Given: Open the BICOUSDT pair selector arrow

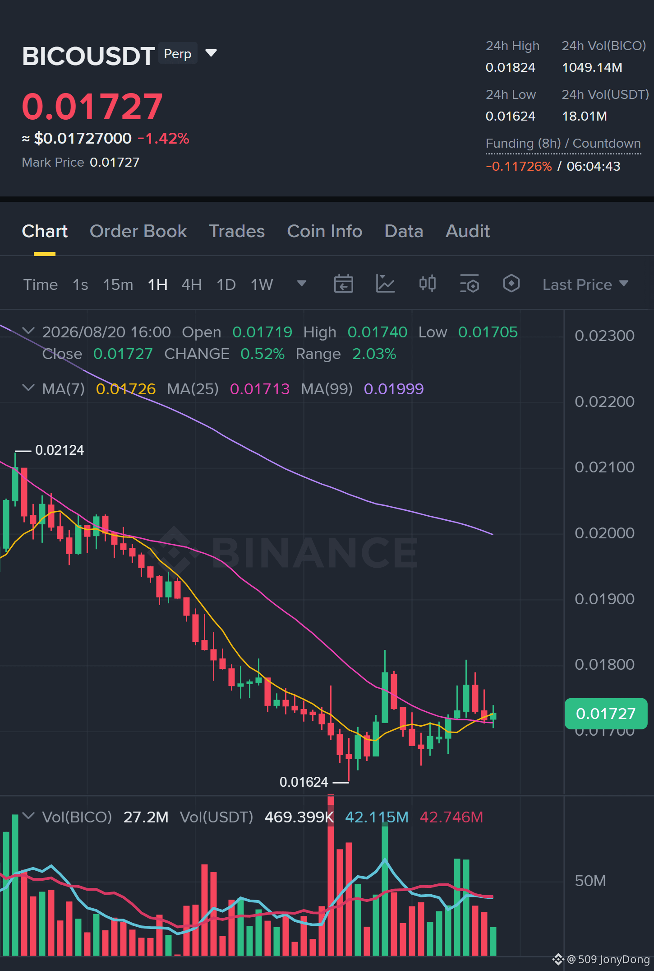Looking at the screenshot, I should pos(211,53).
